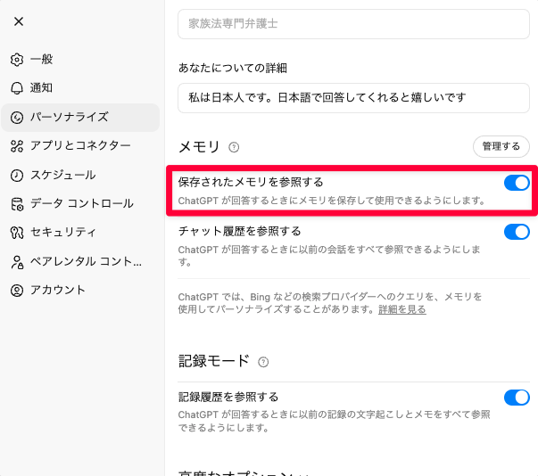Click the 家族法専門弁護士 occupation field
This screenshot has height=476, width=538.
tap(353, 24)
